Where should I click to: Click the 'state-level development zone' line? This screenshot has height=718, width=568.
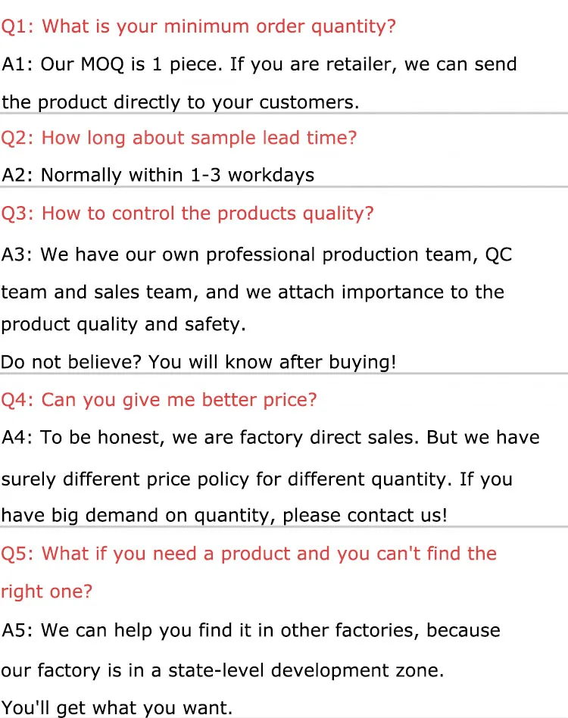223,670
